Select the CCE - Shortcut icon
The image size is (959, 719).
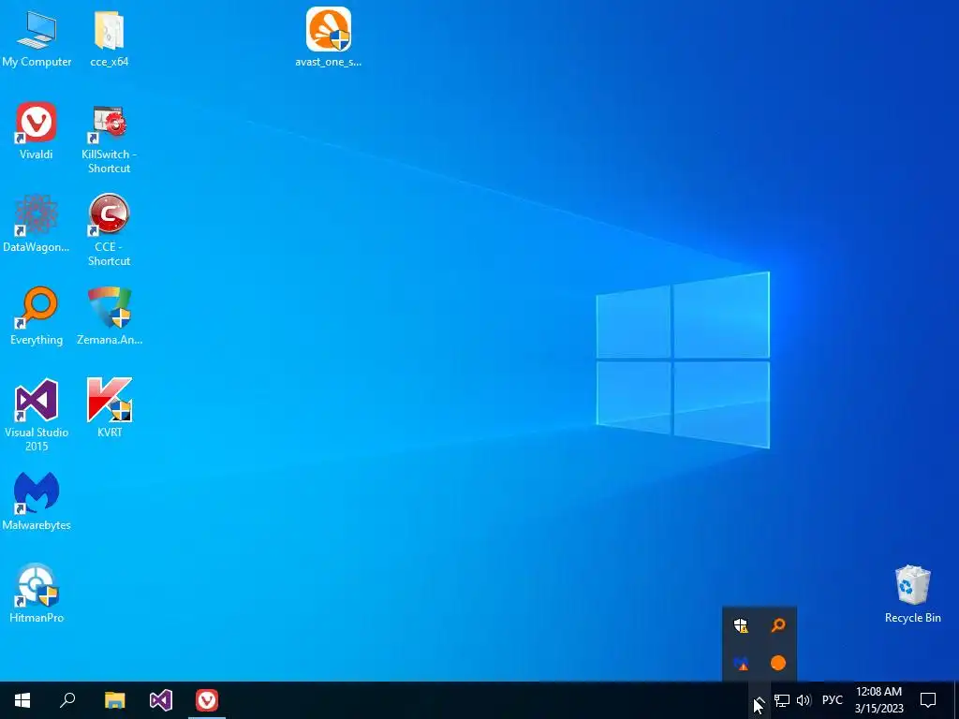tap(110, 230)
